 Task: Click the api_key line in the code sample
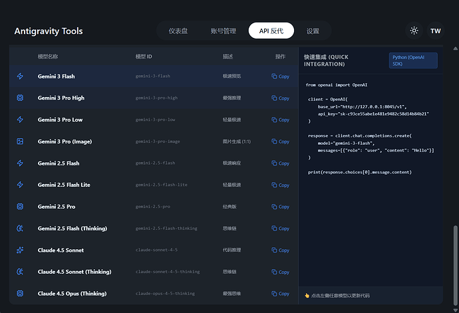click(x=373, y=114)
